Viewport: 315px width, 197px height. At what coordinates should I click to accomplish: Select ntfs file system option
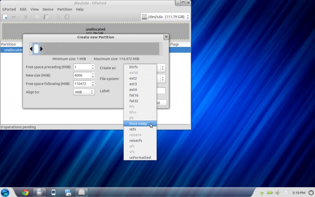[x=133, y=129]
